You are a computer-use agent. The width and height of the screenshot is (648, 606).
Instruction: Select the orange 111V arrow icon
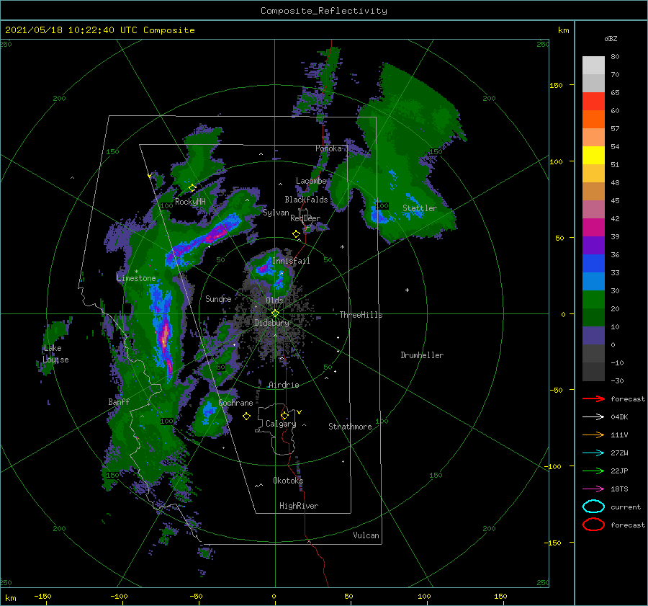(x=593, y=435)
